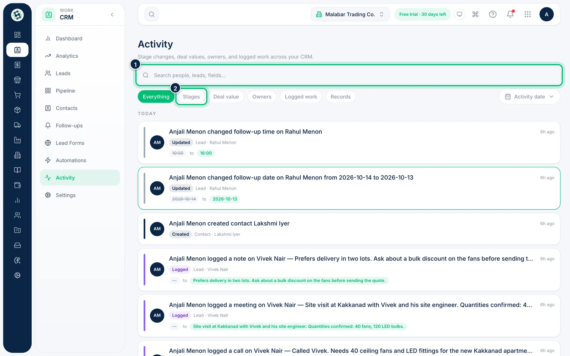Select the Deal value filter tab
Viewport: 570px width, 356px height.
(x=226, y=97)
